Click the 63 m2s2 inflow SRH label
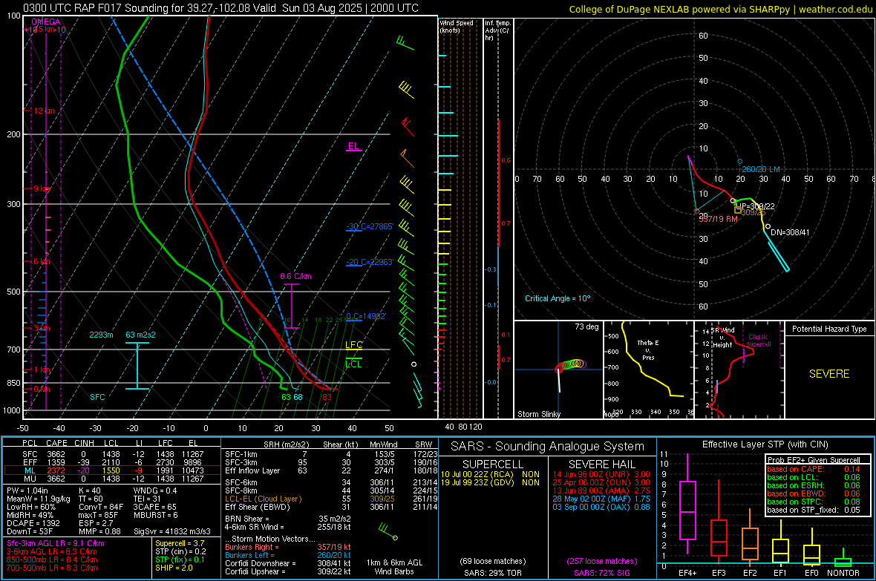The height and width of the screenshot is (581, 876). pyautogui.click(x=140, y=335)
